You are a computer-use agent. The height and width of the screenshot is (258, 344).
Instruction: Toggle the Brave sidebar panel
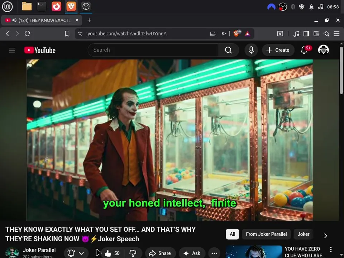(306, 34)
